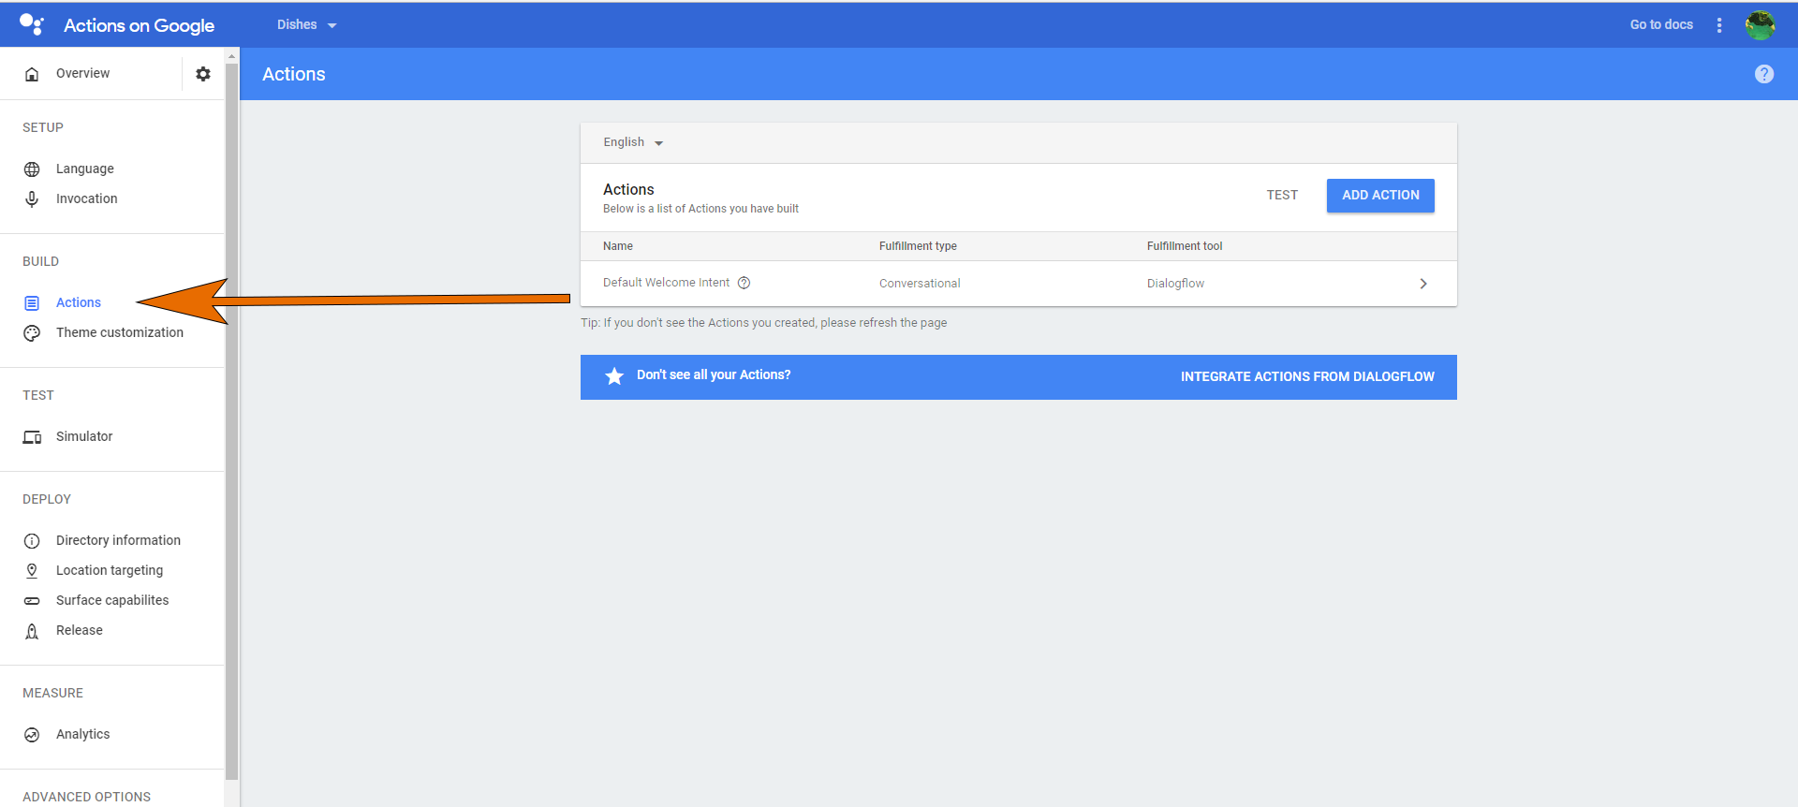Click the Analytics chart icon

pyautogui.click(x=32, y=735)
